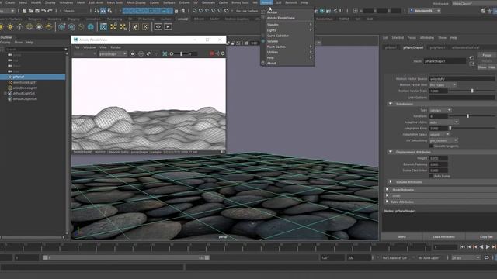Viewport: 497px width, 279px height.
Task: Click Bounds Padding input field
Action: 438,164
